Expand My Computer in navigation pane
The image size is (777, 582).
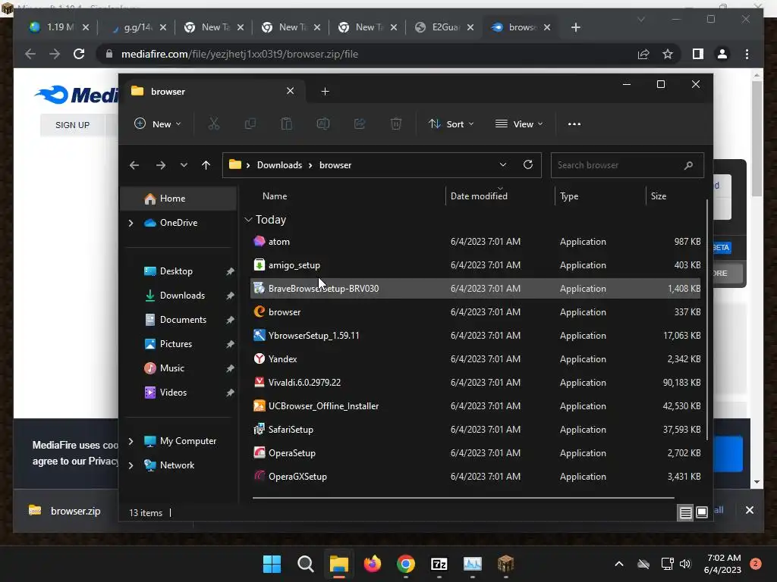(131, 441)
